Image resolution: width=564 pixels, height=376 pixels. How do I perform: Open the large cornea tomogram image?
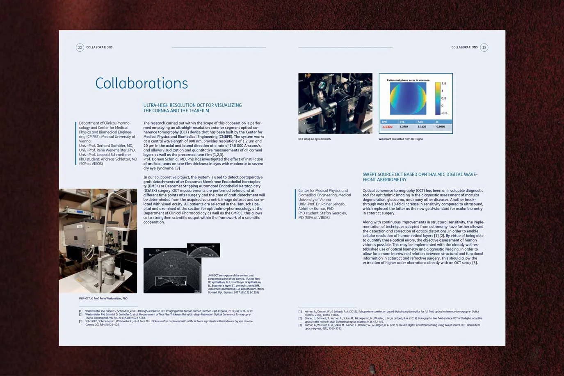coord(172,271)
